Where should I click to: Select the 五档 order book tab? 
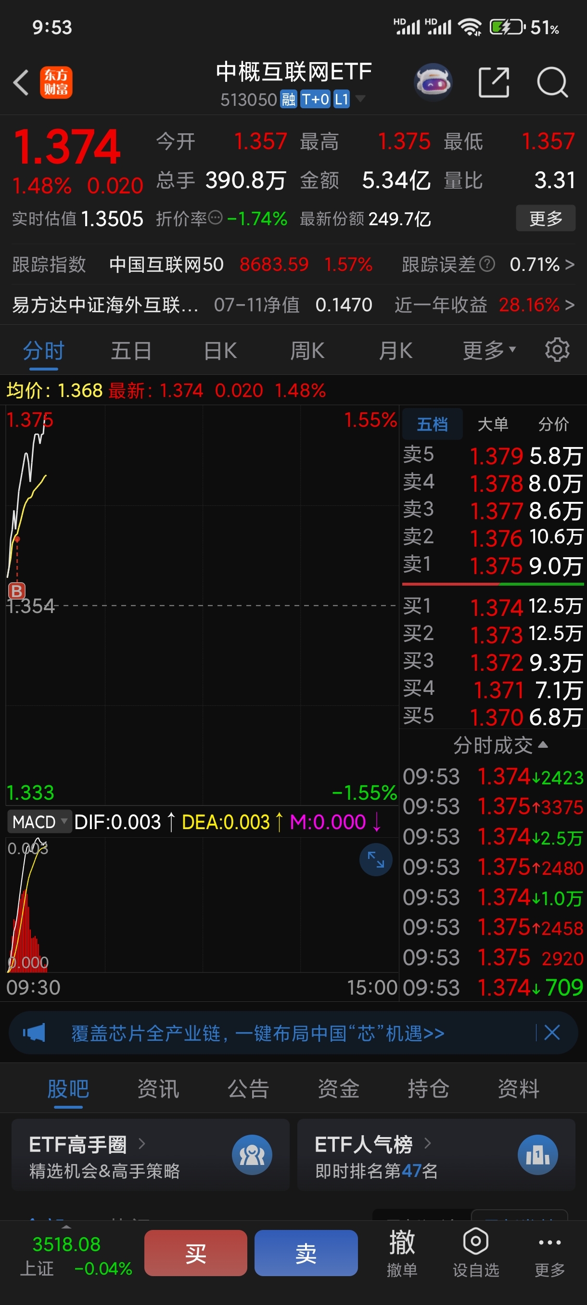point(432,423)
